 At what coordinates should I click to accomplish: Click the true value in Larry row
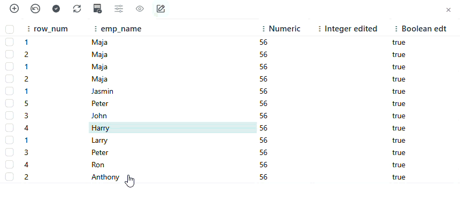point(398,140)
